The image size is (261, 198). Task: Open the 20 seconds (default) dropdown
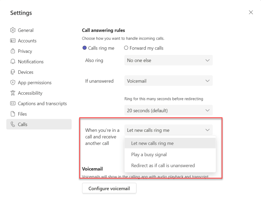pos(168,110)
